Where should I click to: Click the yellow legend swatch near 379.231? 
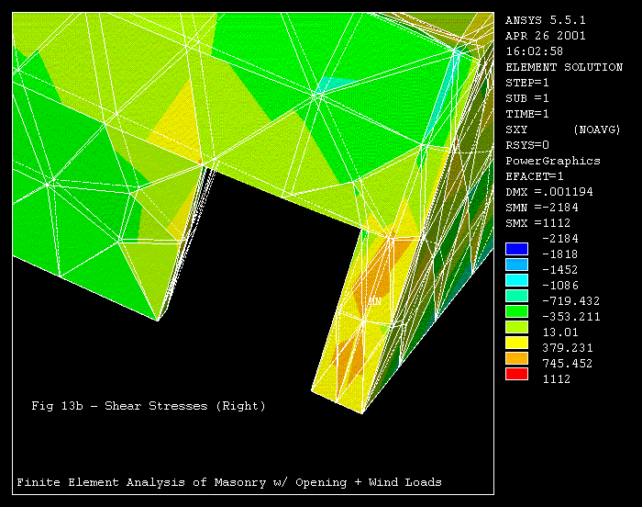tap(516, 342)
